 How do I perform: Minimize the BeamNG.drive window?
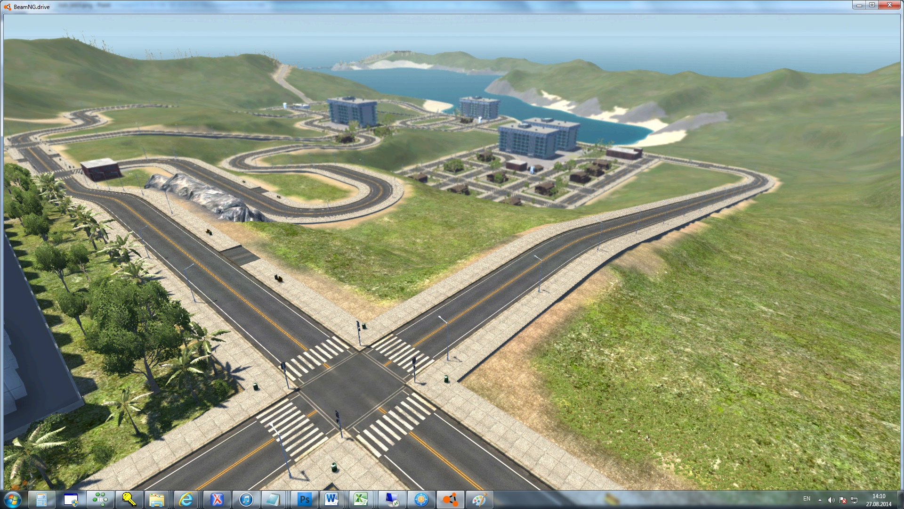pos(859,5)
